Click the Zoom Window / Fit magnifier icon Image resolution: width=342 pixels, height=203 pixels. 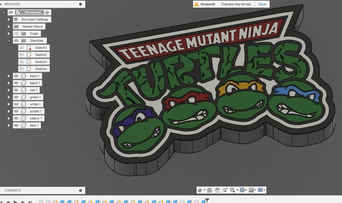click(x=232, y=190)
